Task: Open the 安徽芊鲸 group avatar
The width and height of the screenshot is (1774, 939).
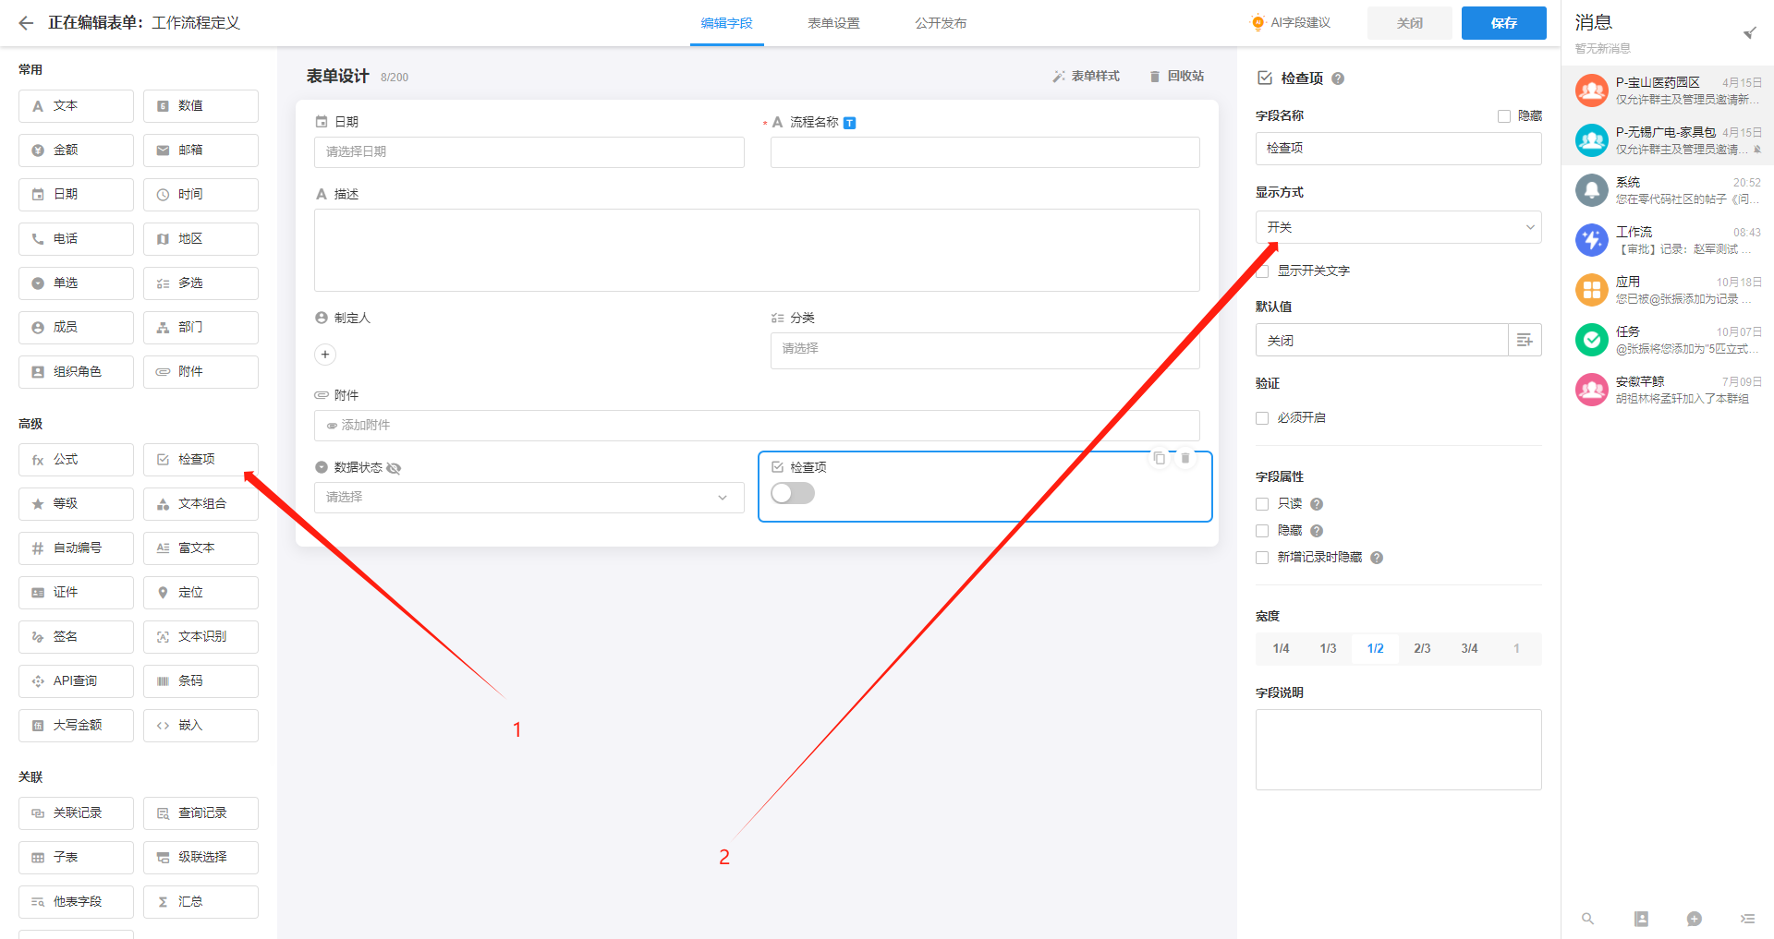Action: pyautogui.click(x=1592, y=390)
